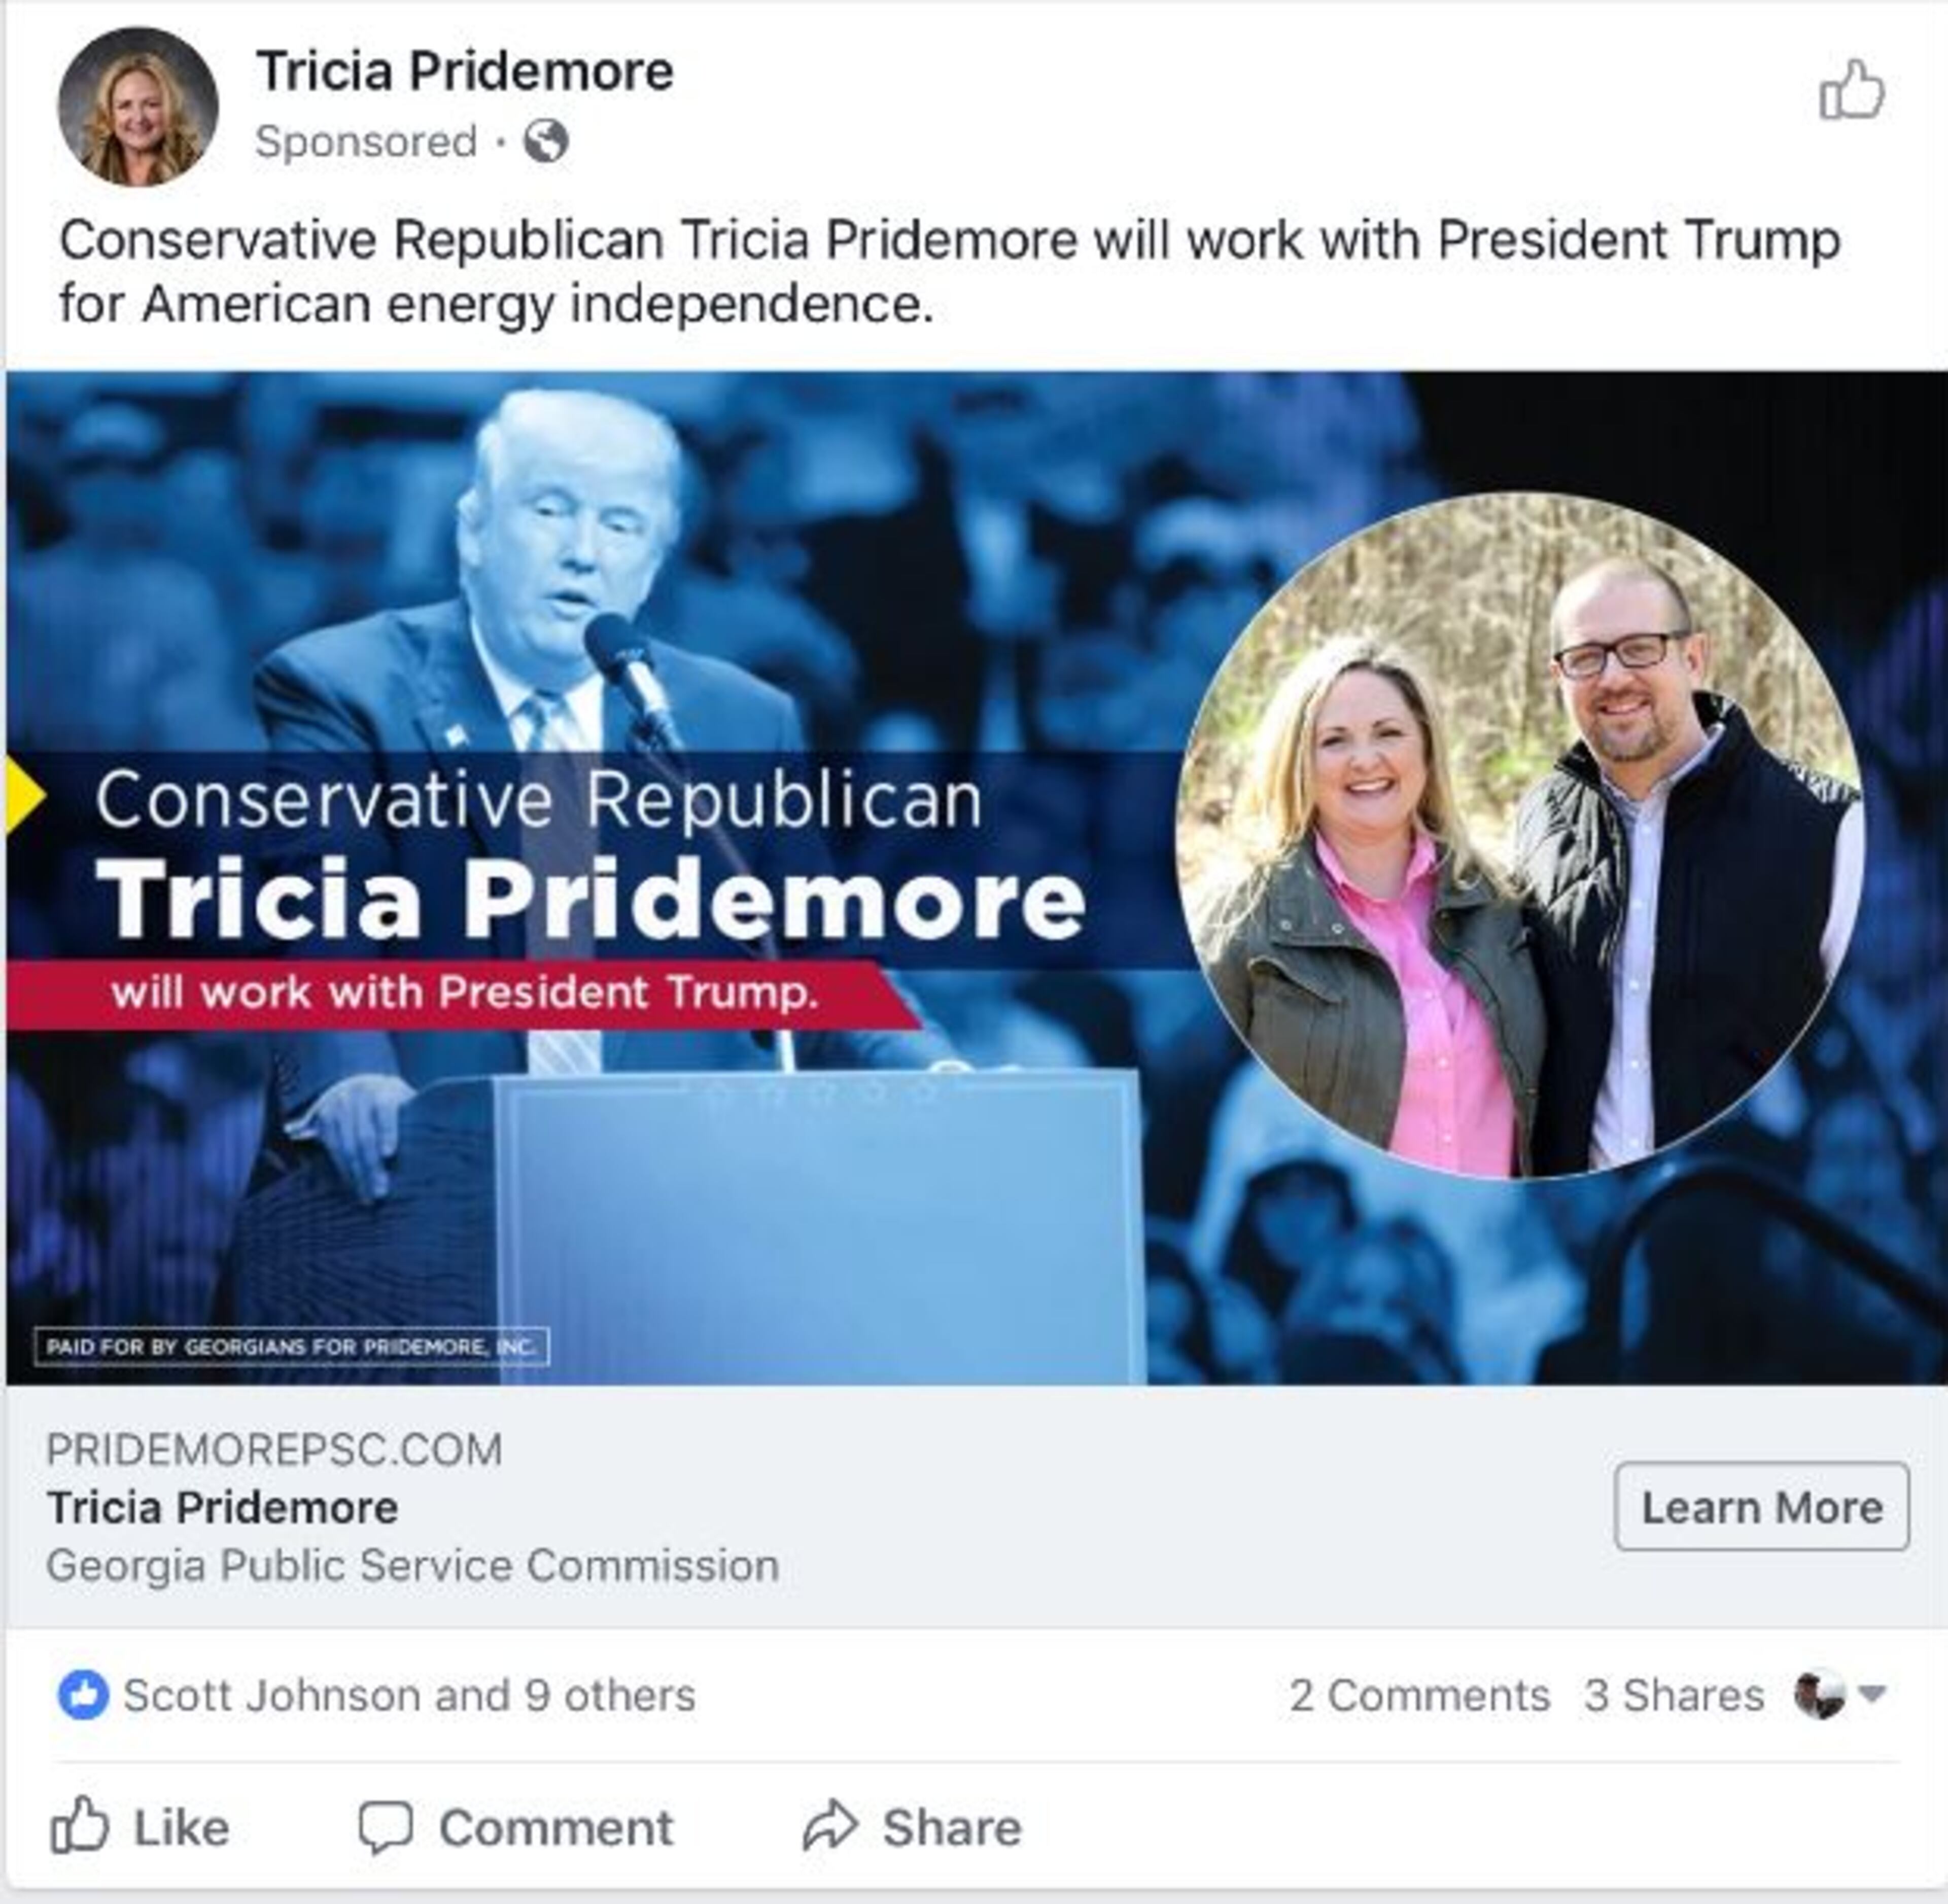View the 3 Shares link
Viewport: 1948px width, 1904px height.
coord(1673,1695)
